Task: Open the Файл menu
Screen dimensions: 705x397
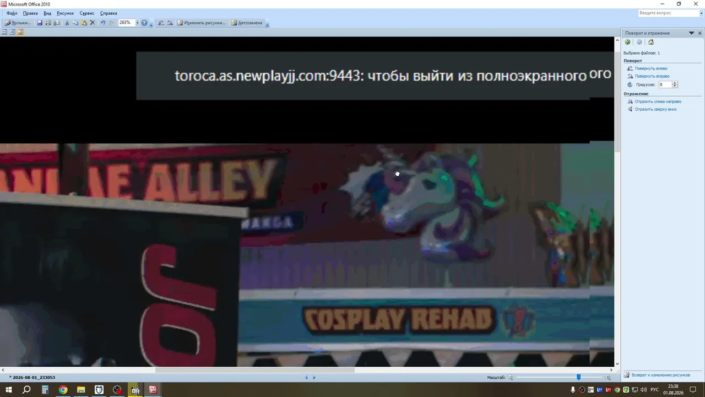Action: 12,13
